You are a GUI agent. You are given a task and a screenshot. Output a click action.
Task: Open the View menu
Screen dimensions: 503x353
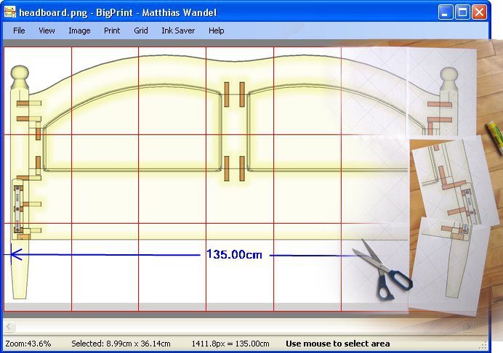point(47,31)
